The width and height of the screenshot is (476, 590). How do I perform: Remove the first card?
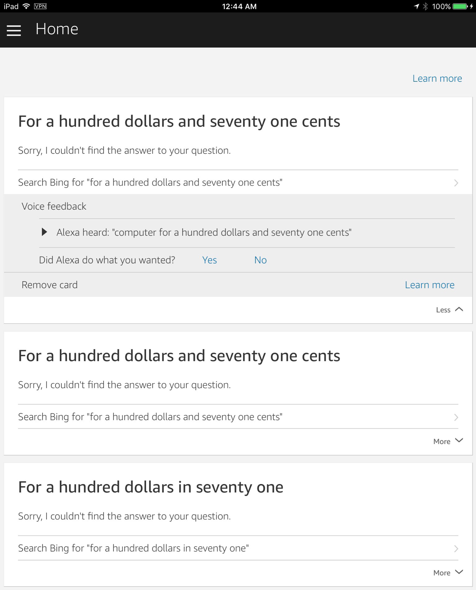(x=49, y=285)
